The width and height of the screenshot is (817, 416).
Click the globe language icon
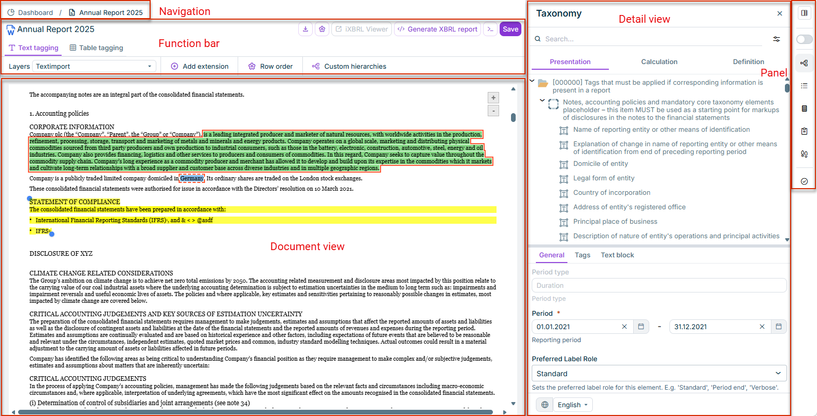point(545,405)
